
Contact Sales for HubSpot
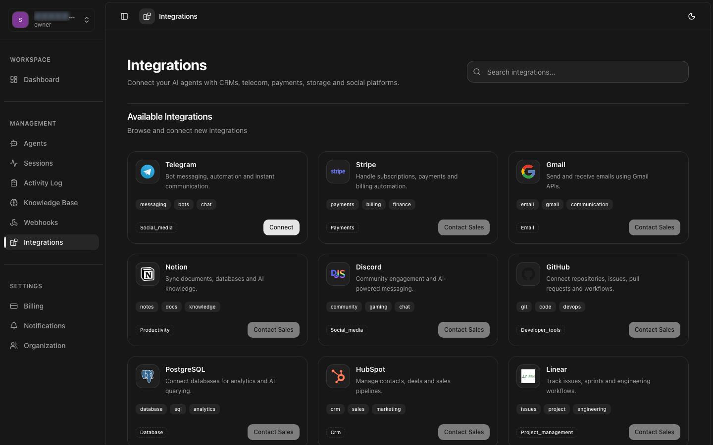click(x=464, y=432)
